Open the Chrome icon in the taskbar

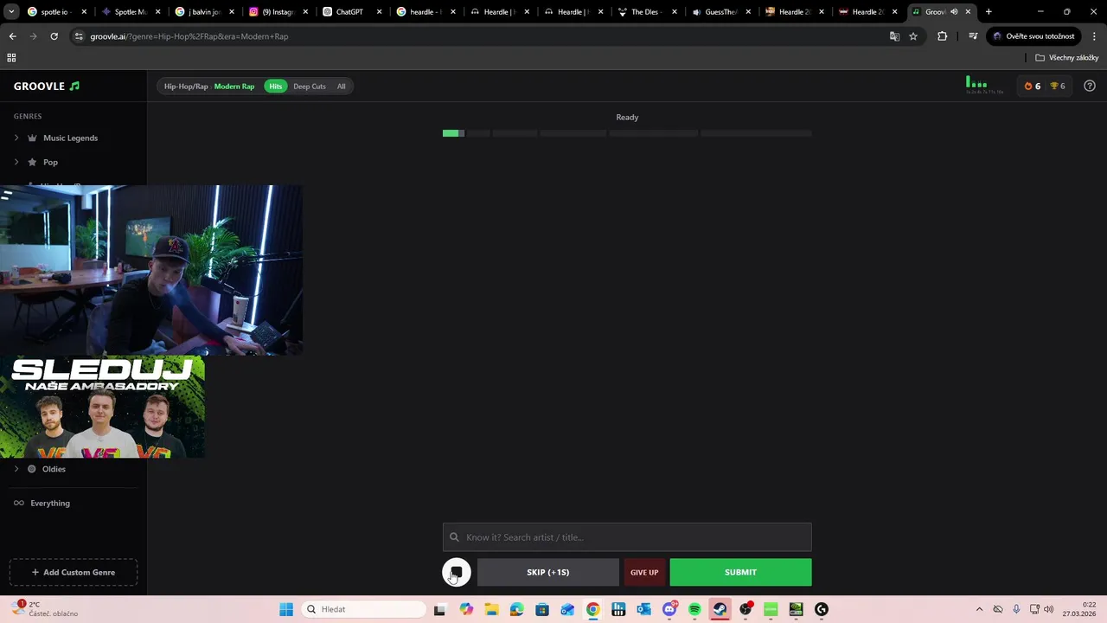click(x=592, y=609)
